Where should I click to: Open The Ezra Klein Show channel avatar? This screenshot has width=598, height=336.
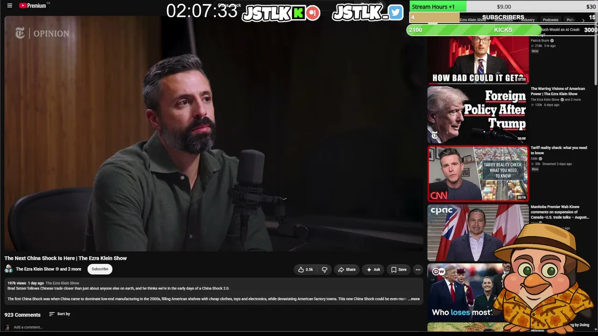point(8,269)
